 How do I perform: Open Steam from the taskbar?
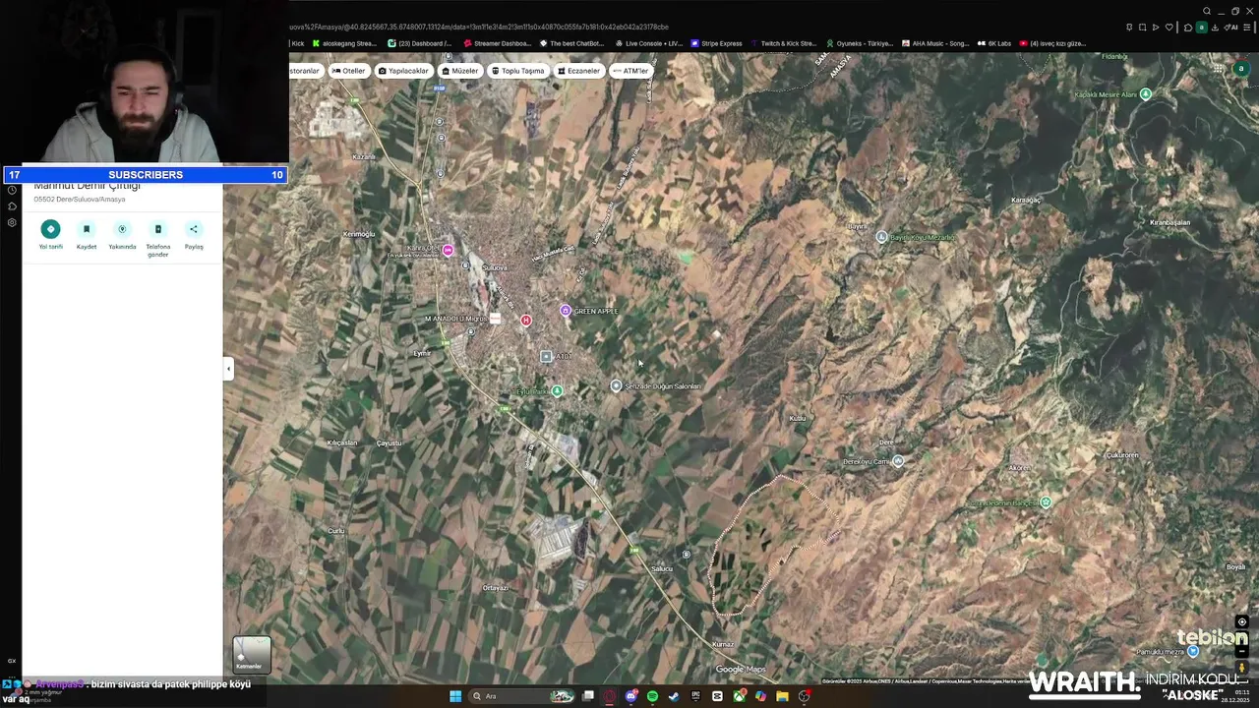click(x=674, y=696)
